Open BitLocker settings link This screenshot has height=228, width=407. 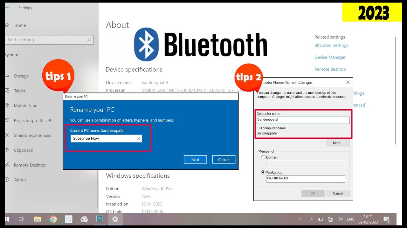pos(331,45)
